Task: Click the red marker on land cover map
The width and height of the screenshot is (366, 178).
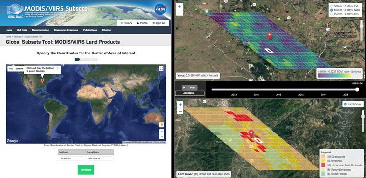Action: click(251, 134)
